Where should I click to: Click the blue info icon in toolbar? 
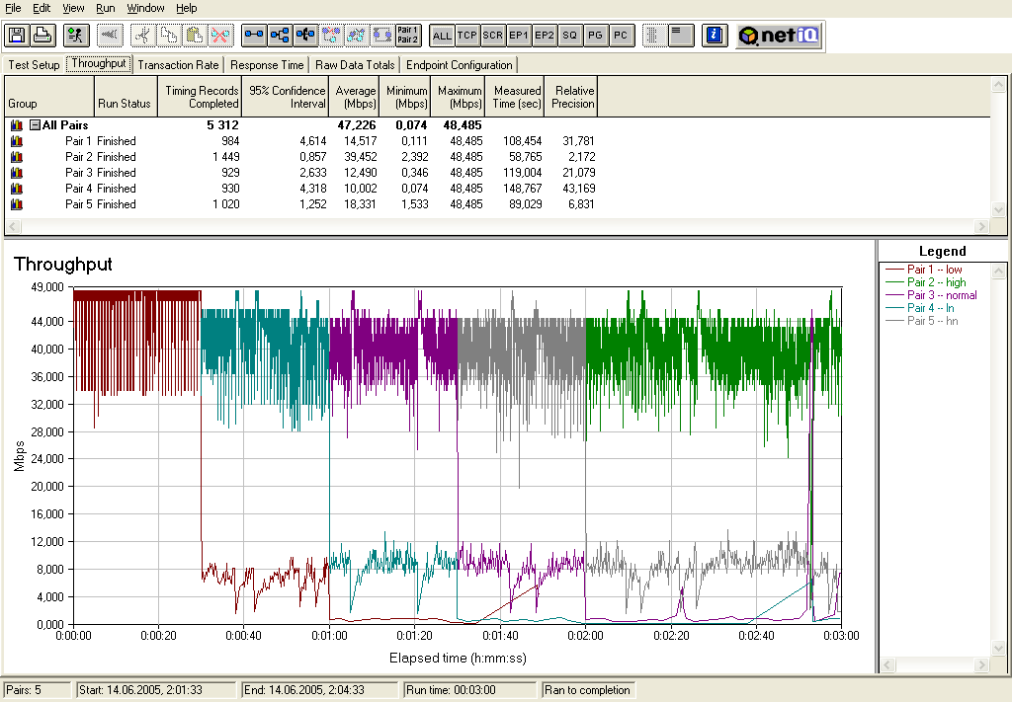coord(714,36)
